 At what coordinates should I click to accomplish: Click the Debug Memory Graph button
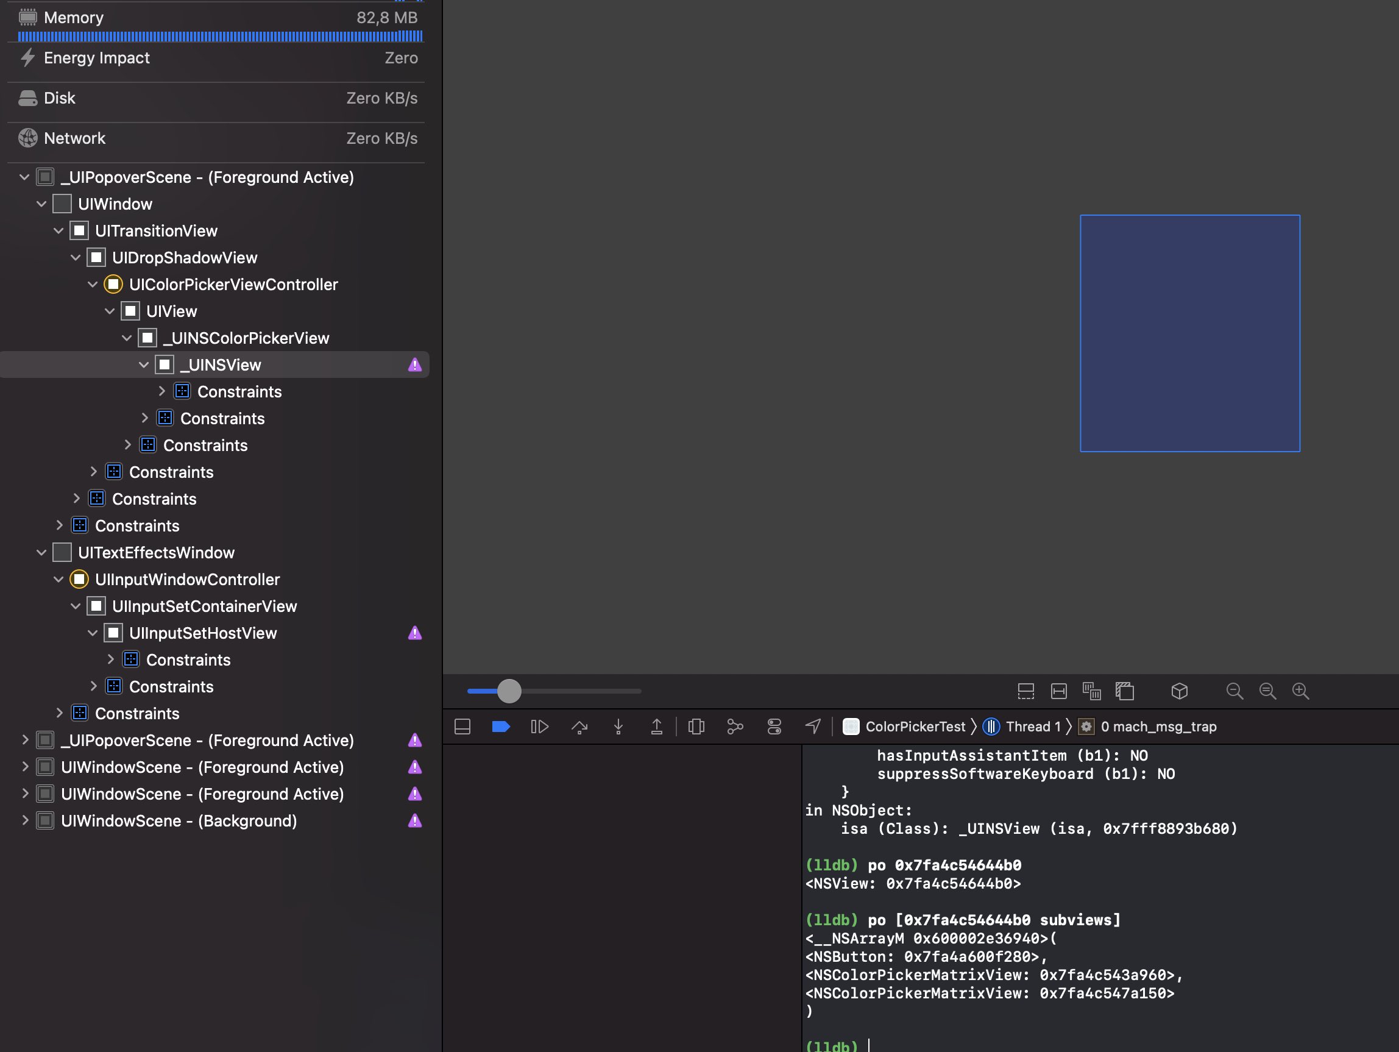[x=735, y=726]
